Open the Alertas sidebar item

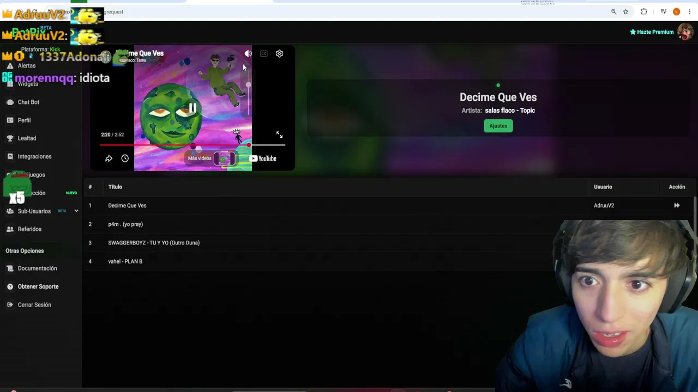click(x=27, y=66)
